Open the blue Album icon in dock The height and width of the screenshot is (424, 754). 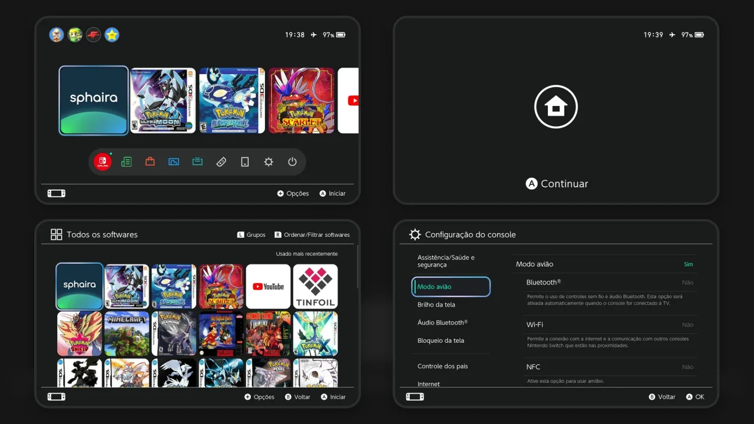(174, 162)
